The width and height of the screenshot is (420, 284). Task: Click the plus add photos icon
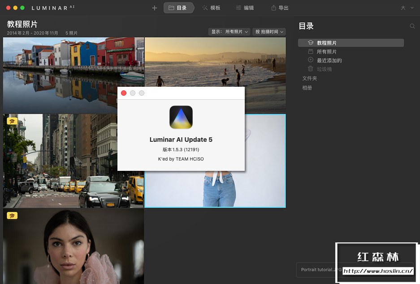[x=155, y=8]
